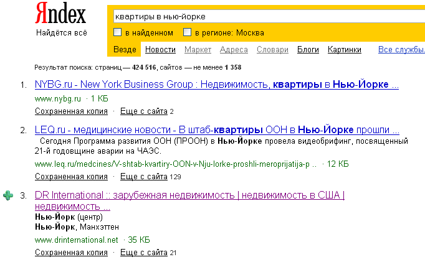425x262 pixels.
Task: Open the LEQ.ru медицинские новости result
Action: pyautogui.click(x=217, y=130)
